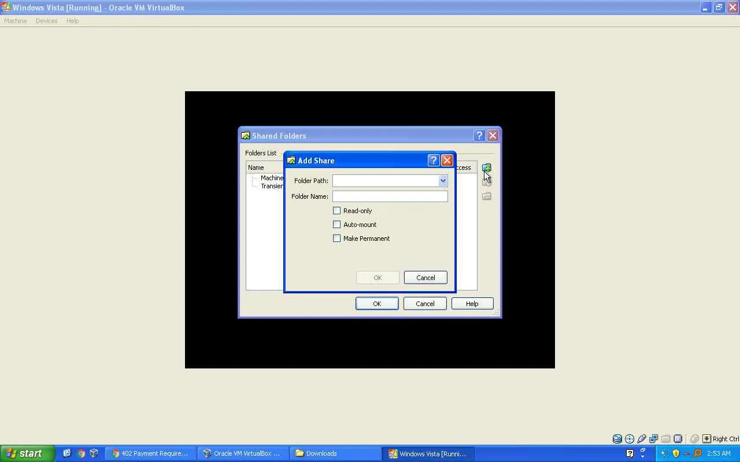Launch Chrome from the quick launch bar

(x=81, y=453)
